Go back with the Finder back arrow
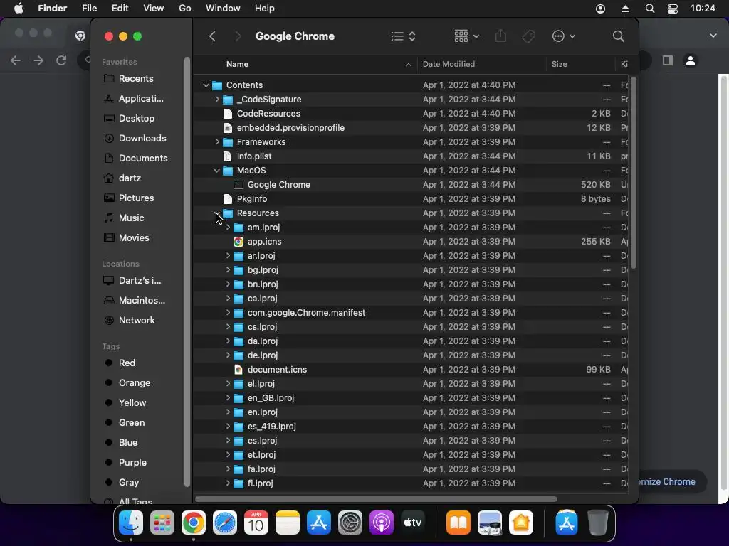Image resolution: width=729 pixels, height=546 pixels. [212, 36]
